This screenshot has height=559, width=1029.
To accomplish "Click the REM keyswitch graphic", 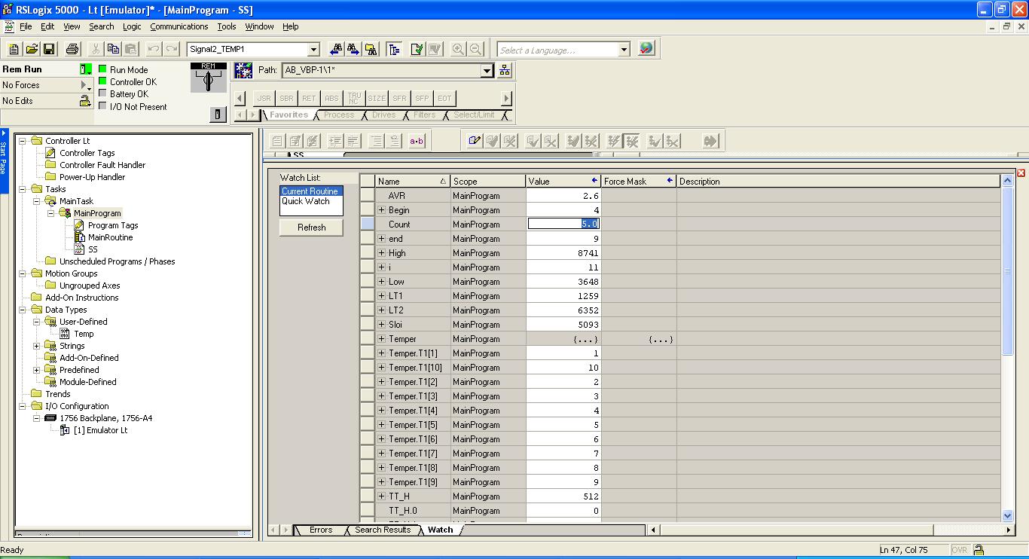I will tap(209, 78).
